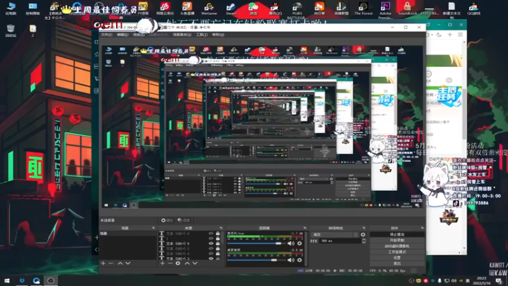The width and height of the screenshot is (508, 286).
Task: Click the 启动虚拟摄像机 button
Action: [397, 246]
